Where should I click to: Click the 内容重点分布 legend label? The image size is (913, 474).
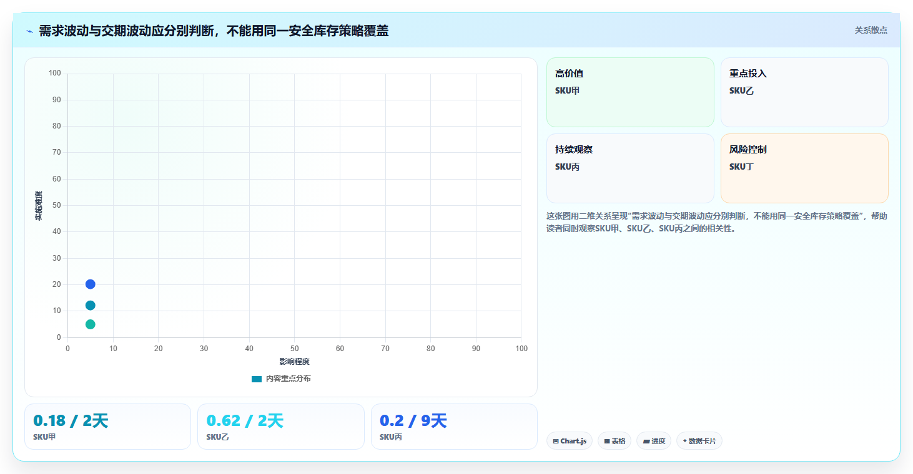pos(289,379)
